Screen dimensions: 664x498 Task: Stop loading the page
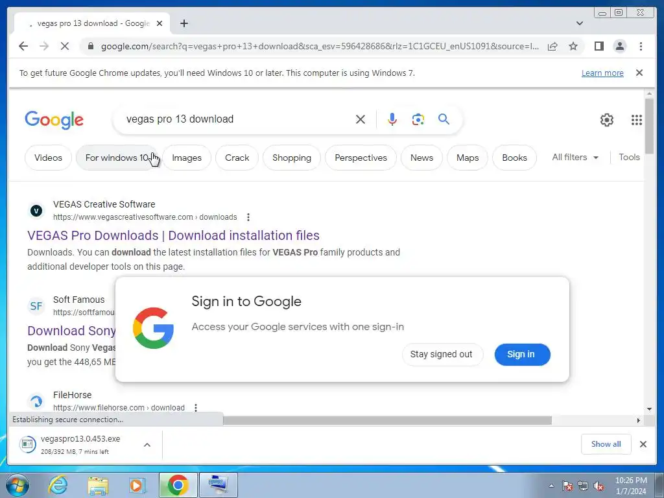[x=65, y=46]
